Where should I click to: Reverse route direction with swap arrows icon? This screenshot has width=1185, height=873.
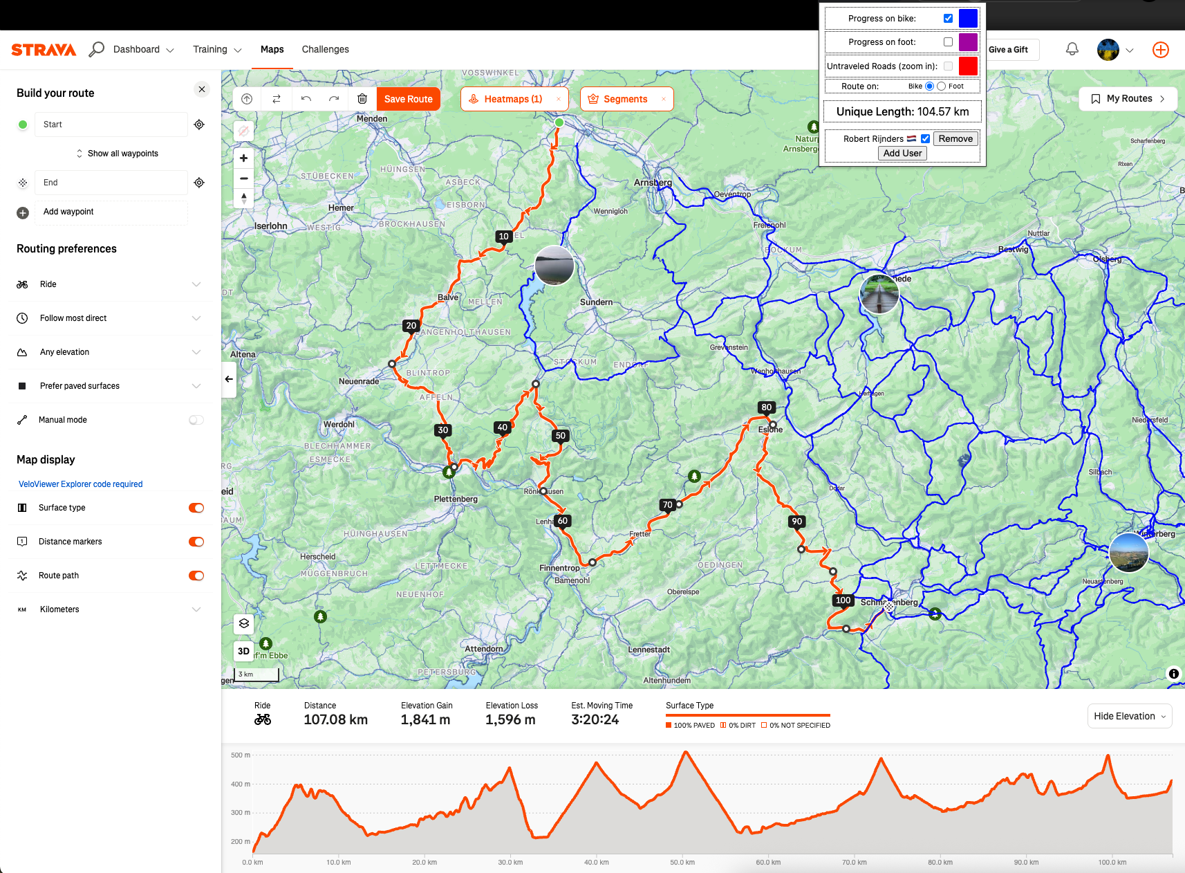point(277,99)
